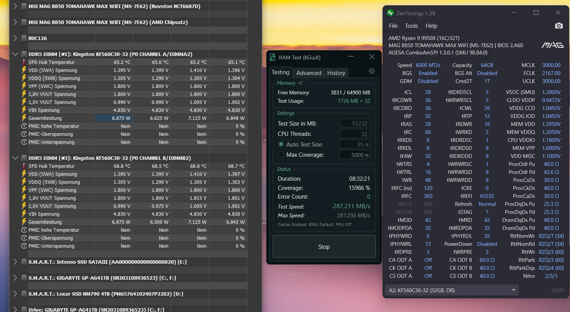This screenshot has height=312, width=570.
Task: Click the RttParkDqs value RZQ/4 (60)
Action: click(x=551, y=268)
